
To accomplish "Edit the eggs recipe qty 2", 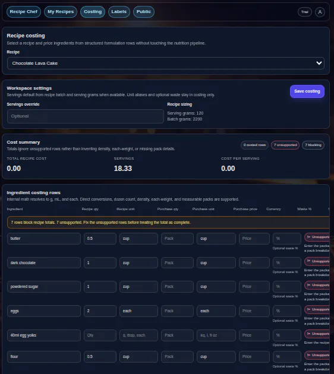I will [x=100, y=311].
